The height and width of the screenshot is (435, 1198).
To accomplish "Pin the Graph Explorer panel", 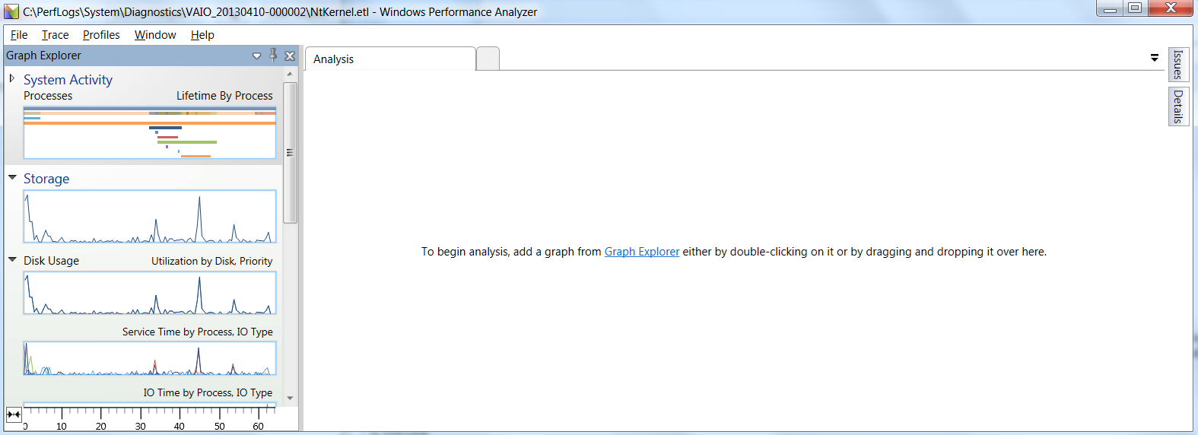I will coord(273,56).
